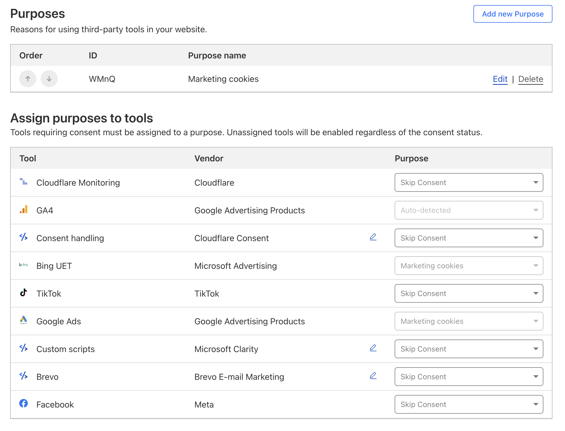This screenshot has width=565, height=431.
Task: Move Marketing cookies purpose up
Action: pos(28,79)
